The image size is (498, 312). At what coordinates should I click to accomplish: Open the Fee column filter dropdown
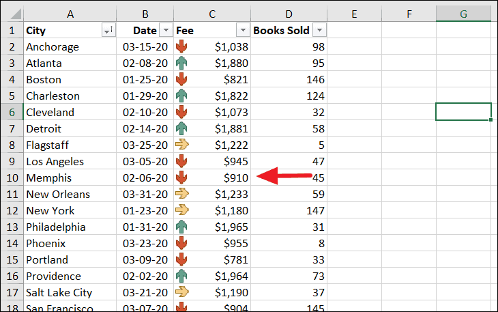click(243, 31)
